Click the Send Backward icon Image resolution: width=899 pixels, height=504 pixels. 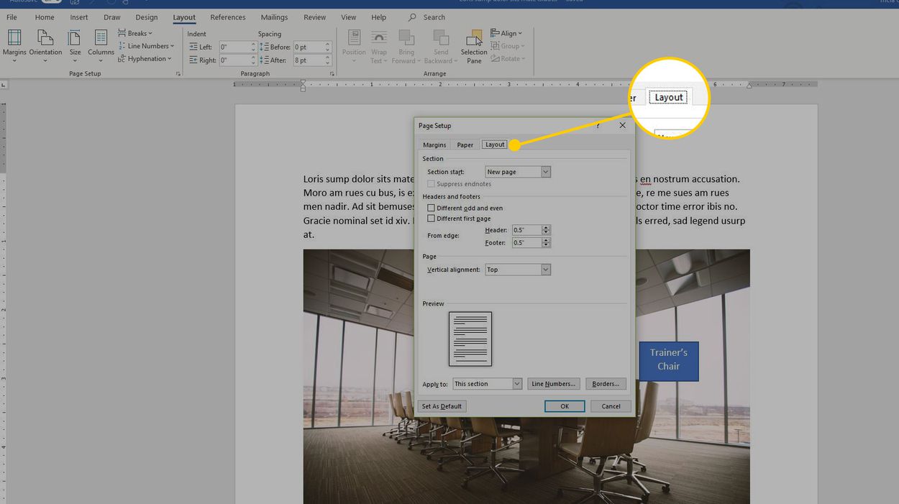(x=441, y=37)
